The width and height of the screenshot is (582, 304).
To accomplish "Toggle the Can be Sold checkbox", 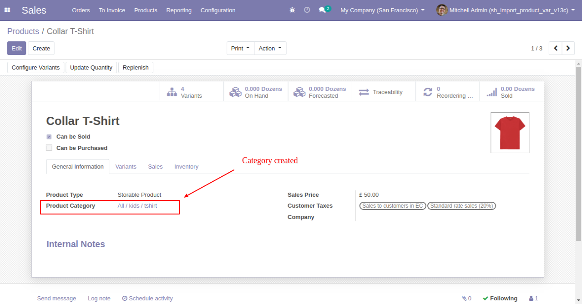I will (49, 136).
